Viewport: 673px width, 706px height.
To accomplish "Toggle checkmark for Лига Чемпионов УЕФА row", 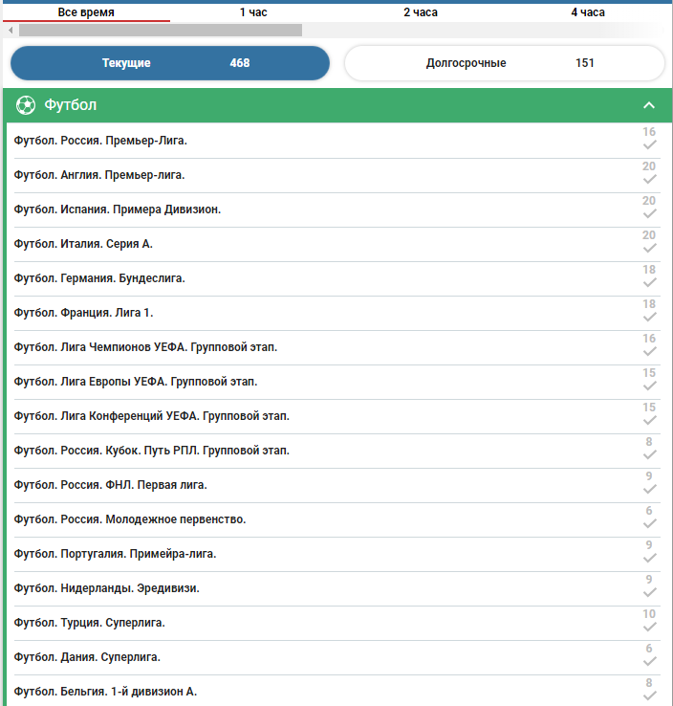I will click(649, 352).
